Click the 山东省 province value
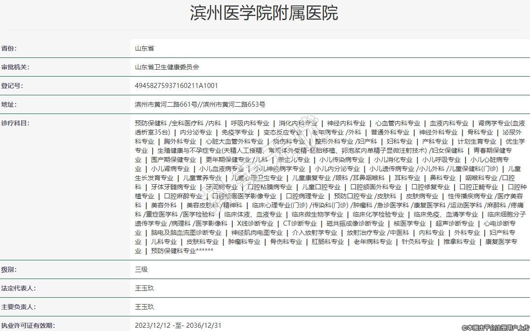The width and height of the screenshot is (530, 331). (x=144, y=48)
